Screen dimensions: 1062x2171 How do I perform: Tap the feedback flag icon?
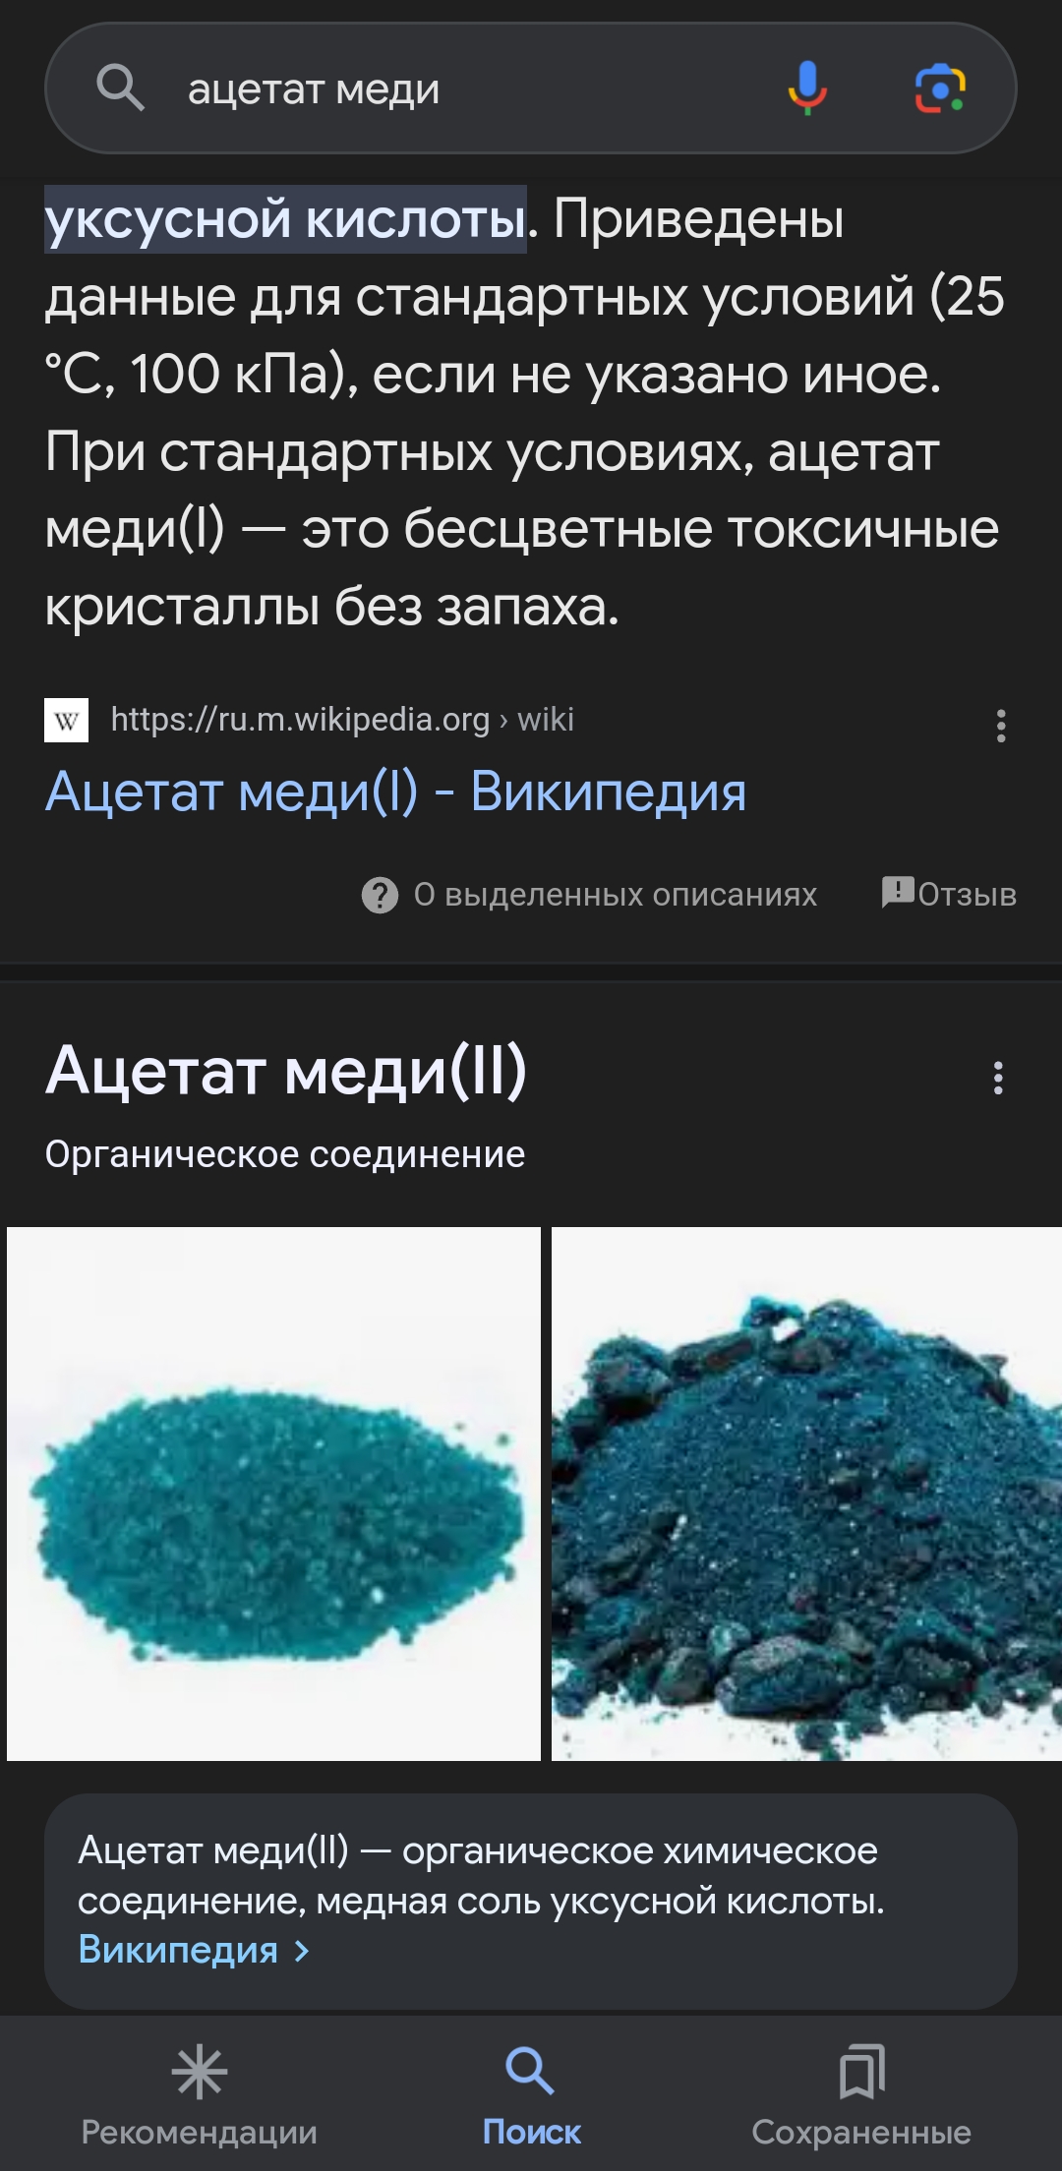click(x=898, y=893)
